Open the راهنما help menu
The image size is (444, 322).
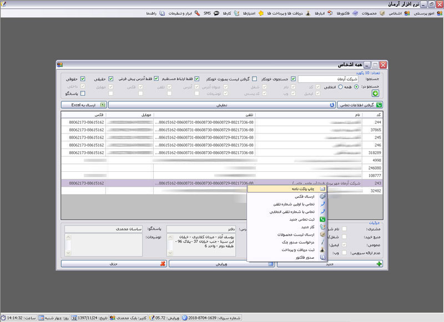tap(151, 13)
